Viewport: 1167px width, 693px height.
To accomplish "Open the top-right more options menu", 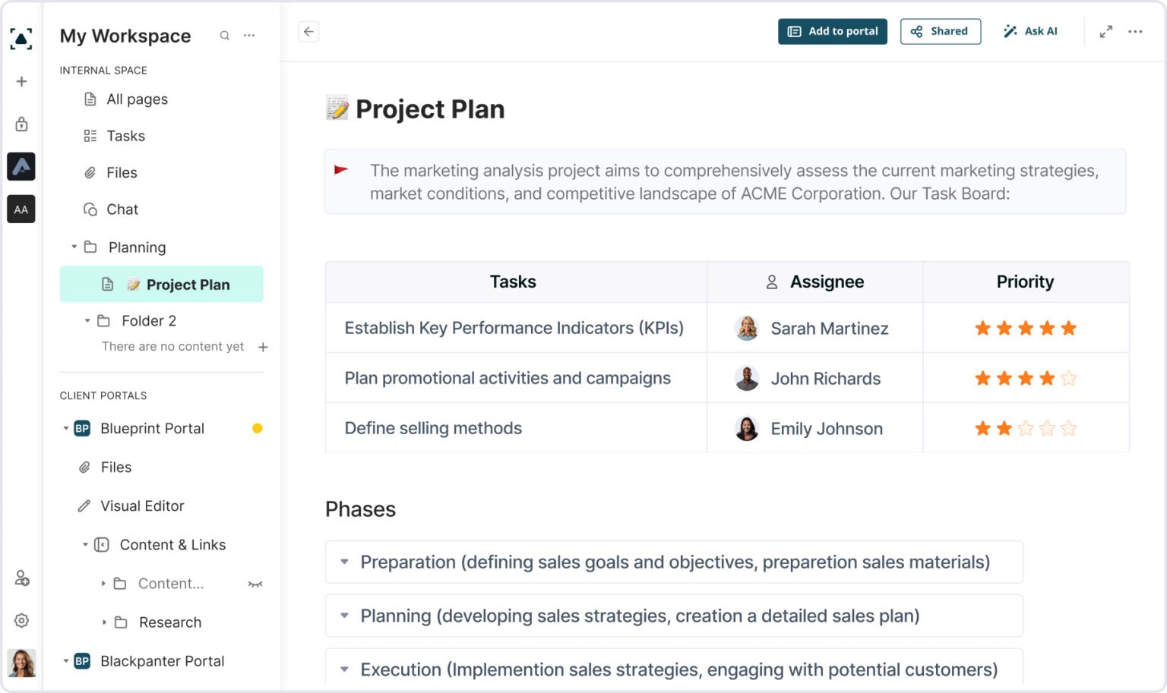I will pyautogui.click(x=1136, y=31).
